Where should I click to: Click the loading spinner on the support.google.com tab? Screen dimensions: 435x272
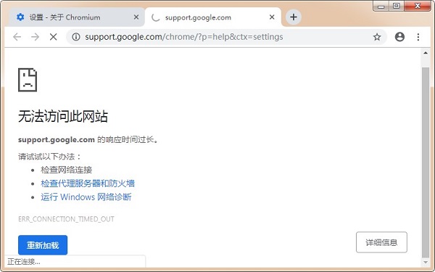coord(156,17)
